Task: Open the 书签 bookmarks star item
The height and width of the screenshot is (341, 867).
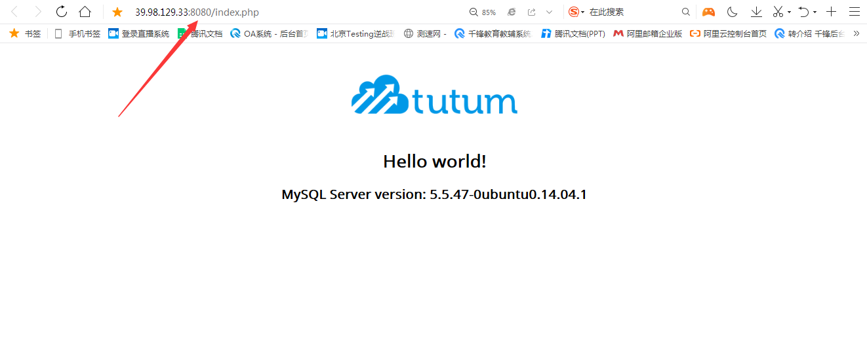Action: [25, 33]
